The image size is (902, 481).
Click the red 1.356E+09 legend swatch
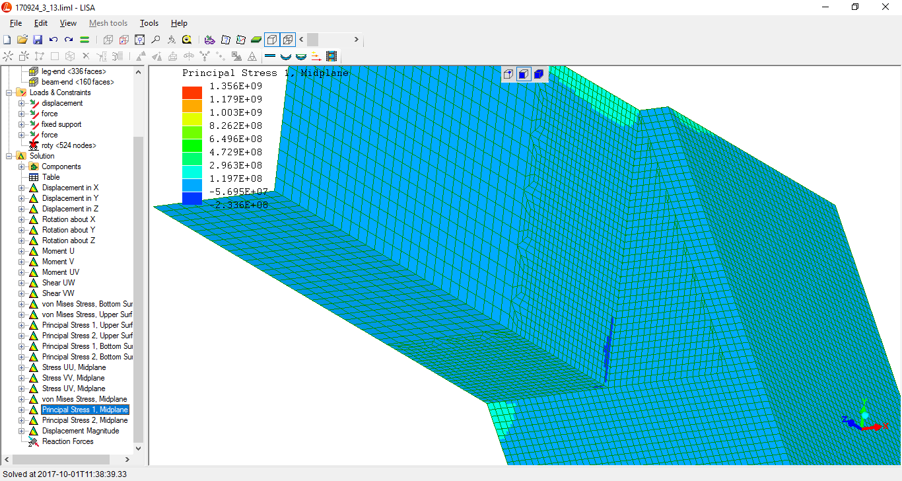[x=192, y=92]
